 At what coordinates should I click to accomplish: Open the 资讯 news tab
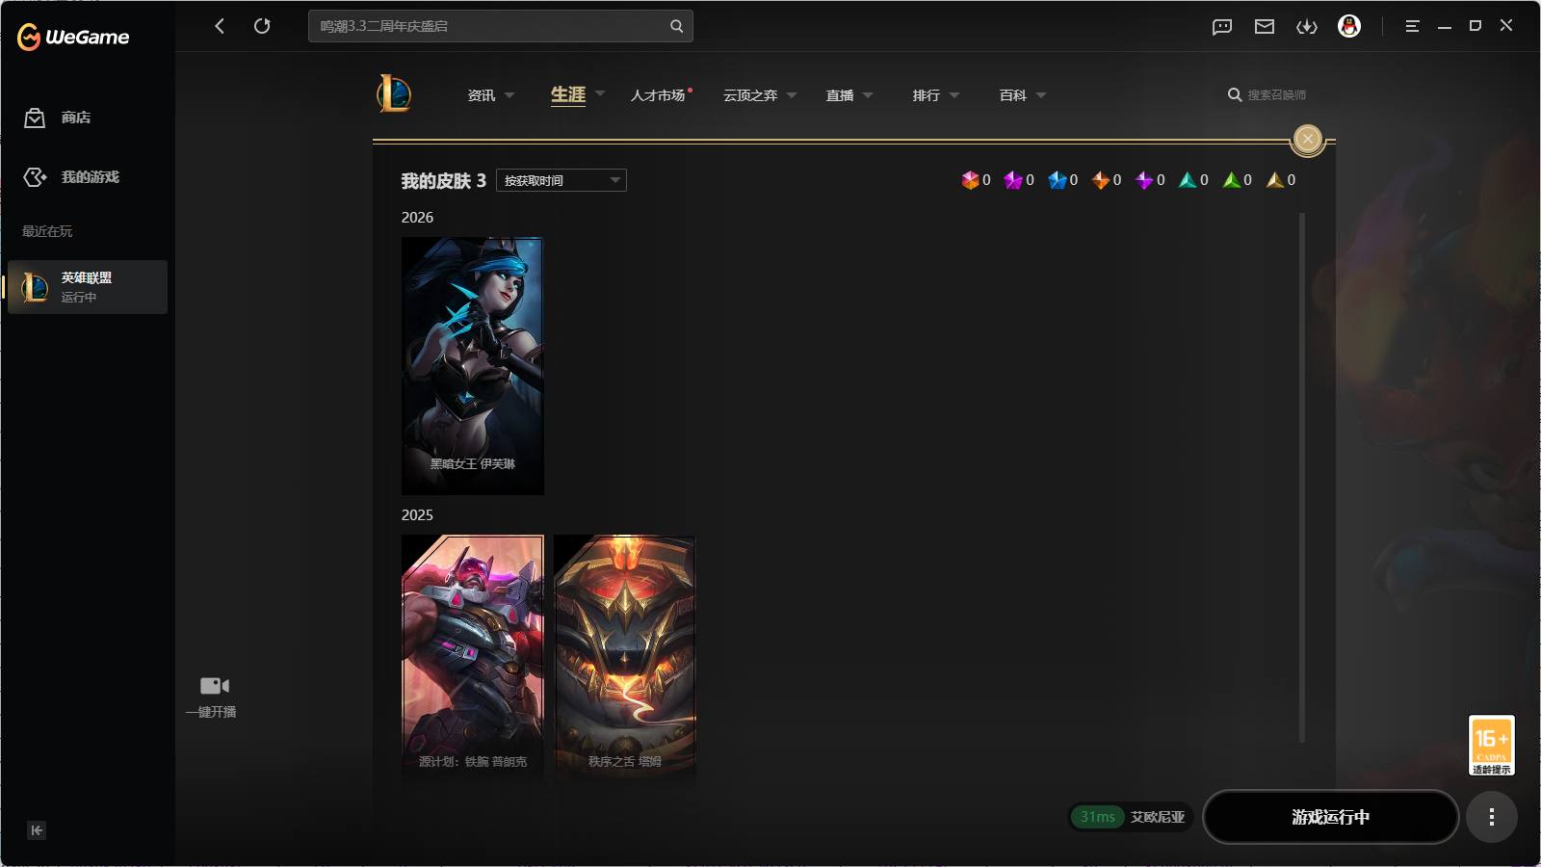(x=482, y=95)
